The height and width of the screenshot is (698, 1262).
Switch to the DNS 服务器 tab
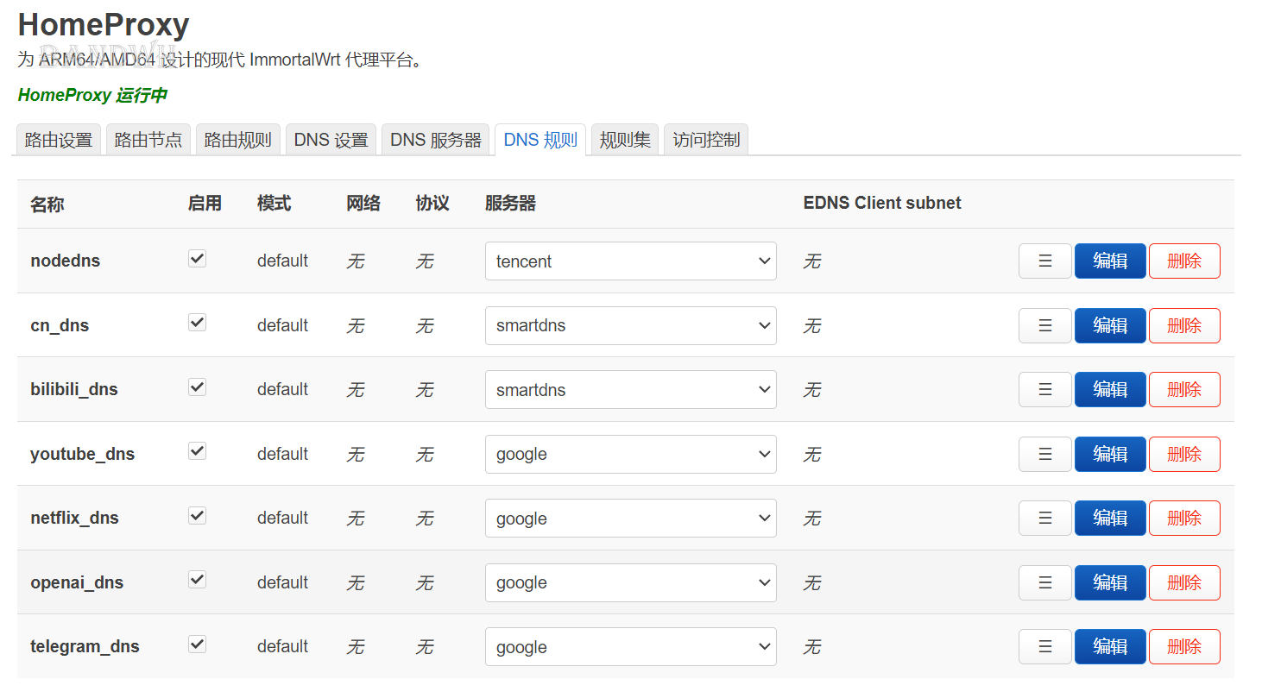click(436, 140)
